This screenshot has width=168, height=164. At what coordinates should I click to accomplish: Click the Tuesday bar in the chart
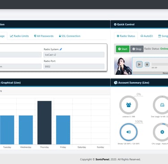[7, 130]
